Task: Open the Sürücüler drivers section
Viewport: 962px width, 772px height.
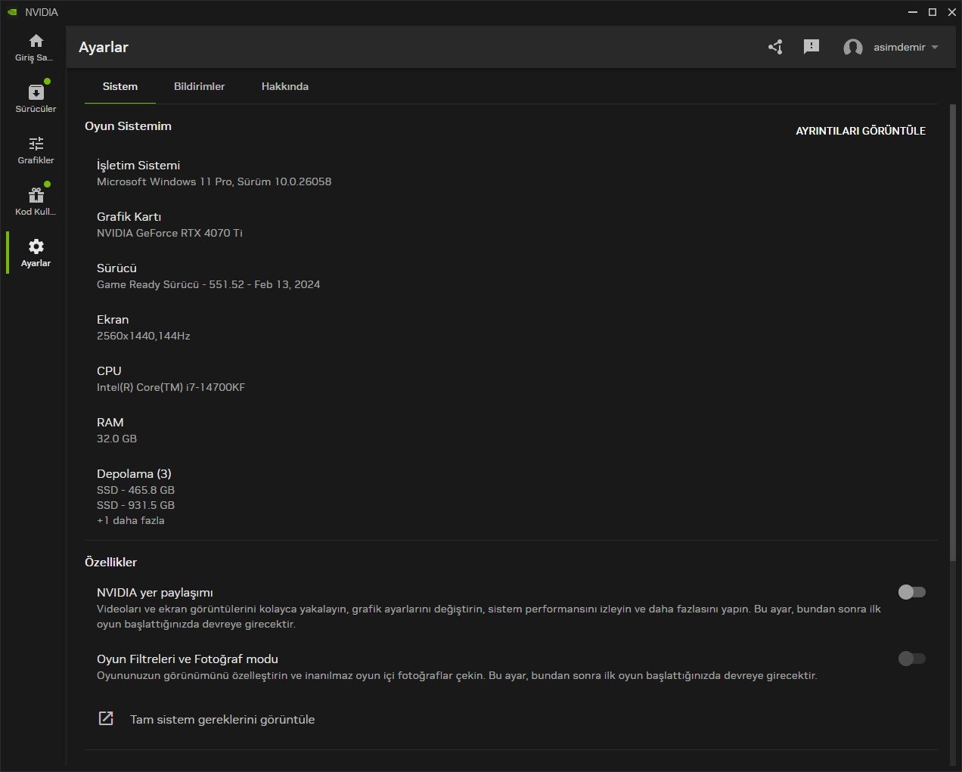Action: (x=36, y=92)
